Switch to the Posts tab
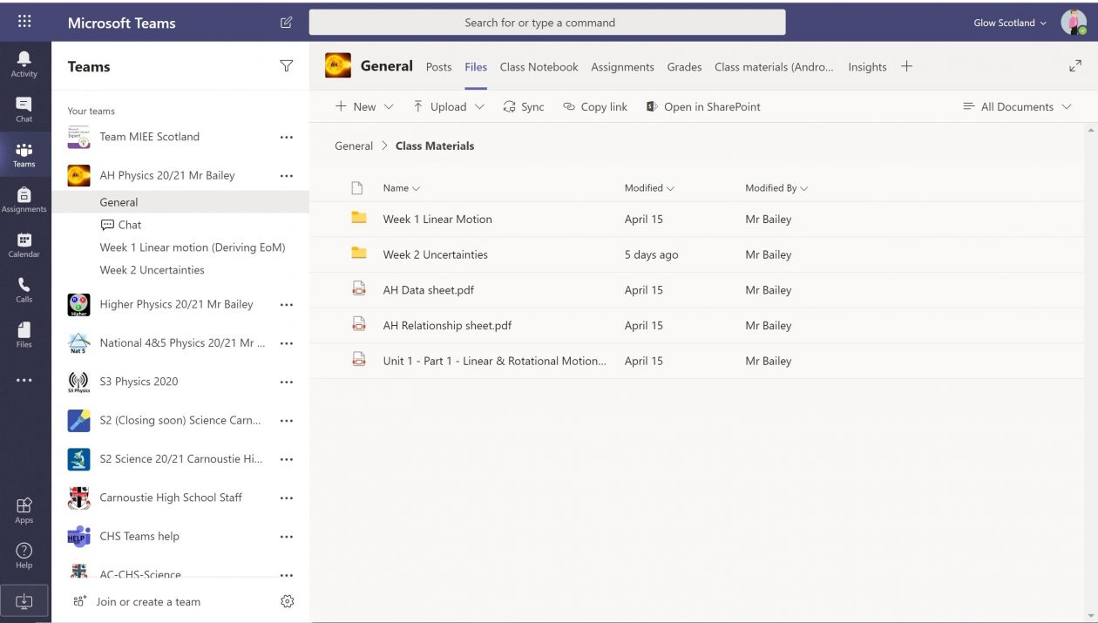1098x623 pixels. pyautogui.click(x=438, y=67)
